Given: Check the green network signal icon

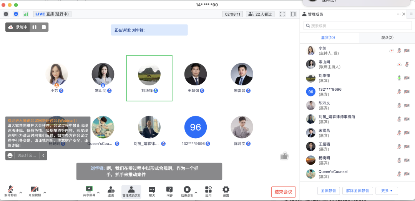Looking at the screenshot, I should pyautogui.click(x=26, y=14).
